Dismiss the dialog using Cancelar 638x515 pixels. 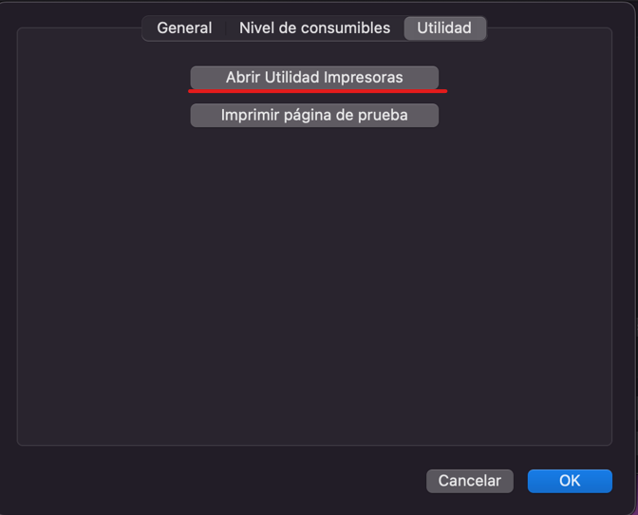(x=469, y=481)
